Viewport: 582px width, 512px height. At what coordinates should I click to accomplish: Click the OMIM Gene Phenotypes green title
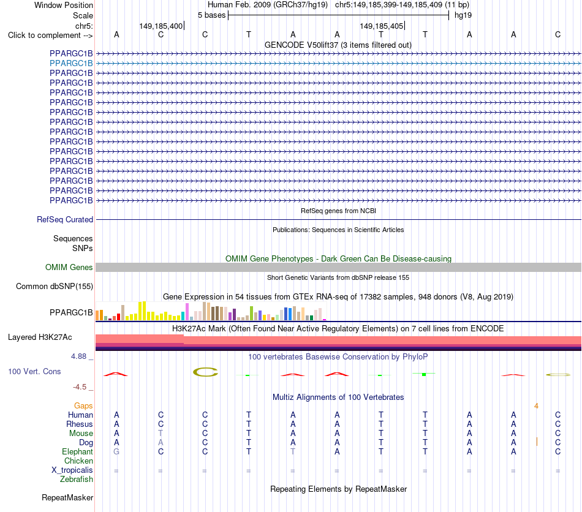tap(339, 258)
